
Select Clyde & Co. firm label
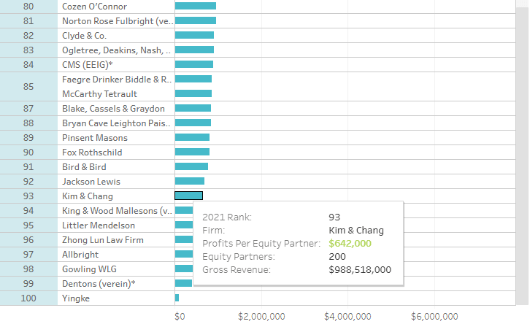[84, 36]
